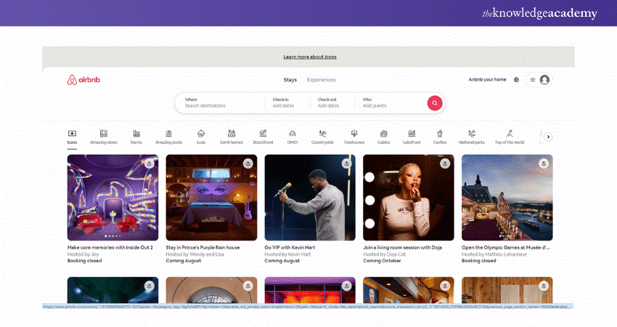This screenshot has width=617, height=327.
Task: Choose the Treehouses category icon
Action: click(354, 137)
